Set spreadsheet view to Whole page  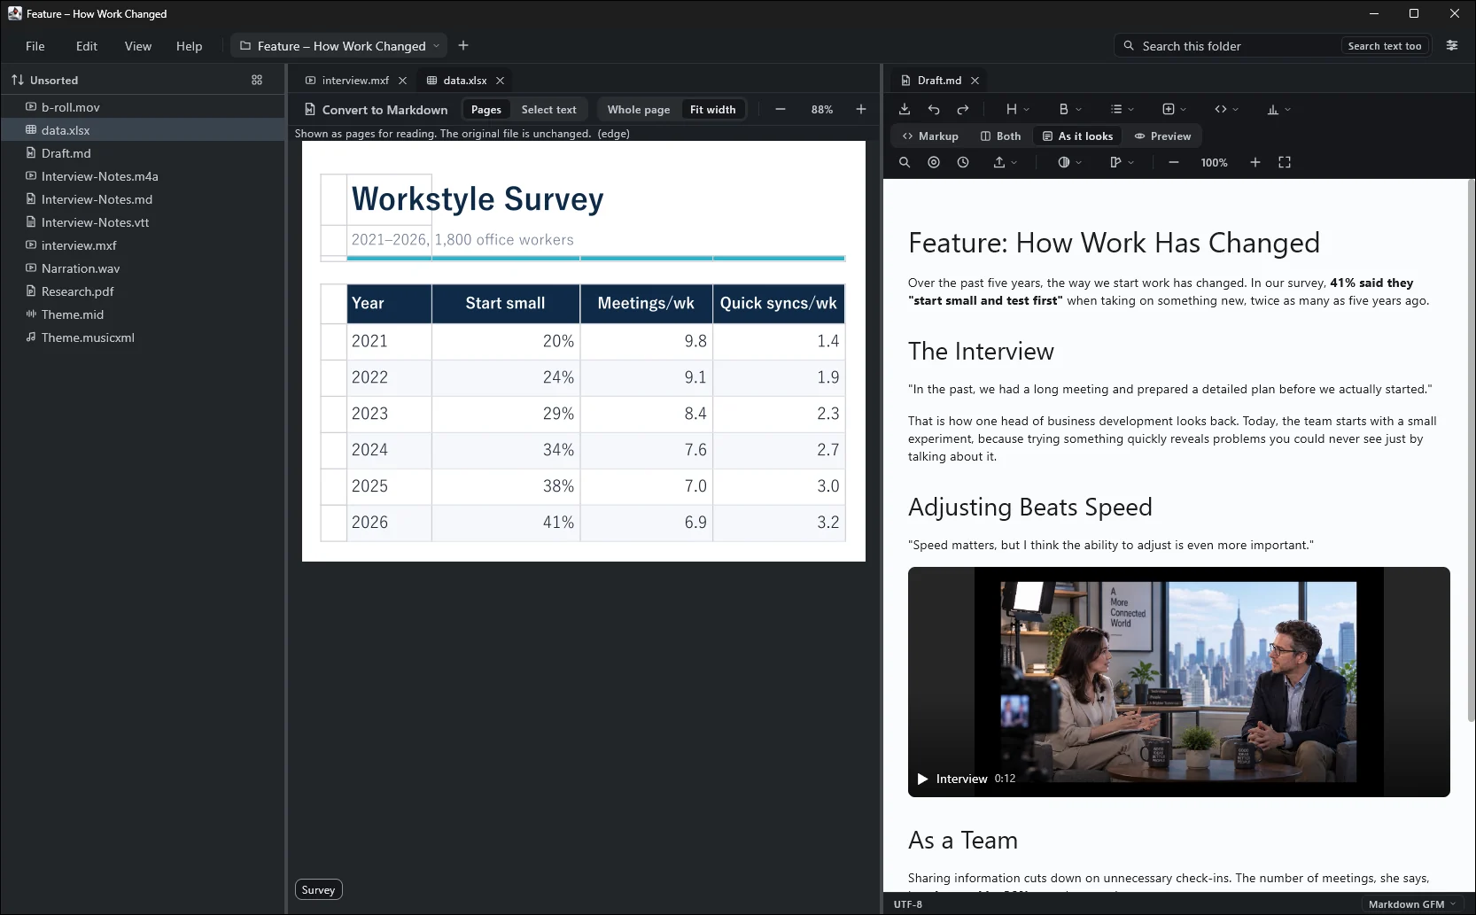point(638,110)
